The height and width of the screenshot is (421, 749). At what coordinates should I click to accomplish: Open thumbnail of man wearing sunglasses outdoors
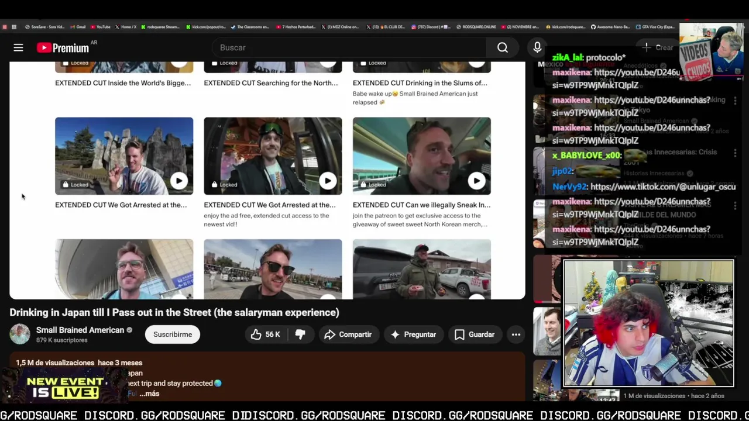pos(273,269)
